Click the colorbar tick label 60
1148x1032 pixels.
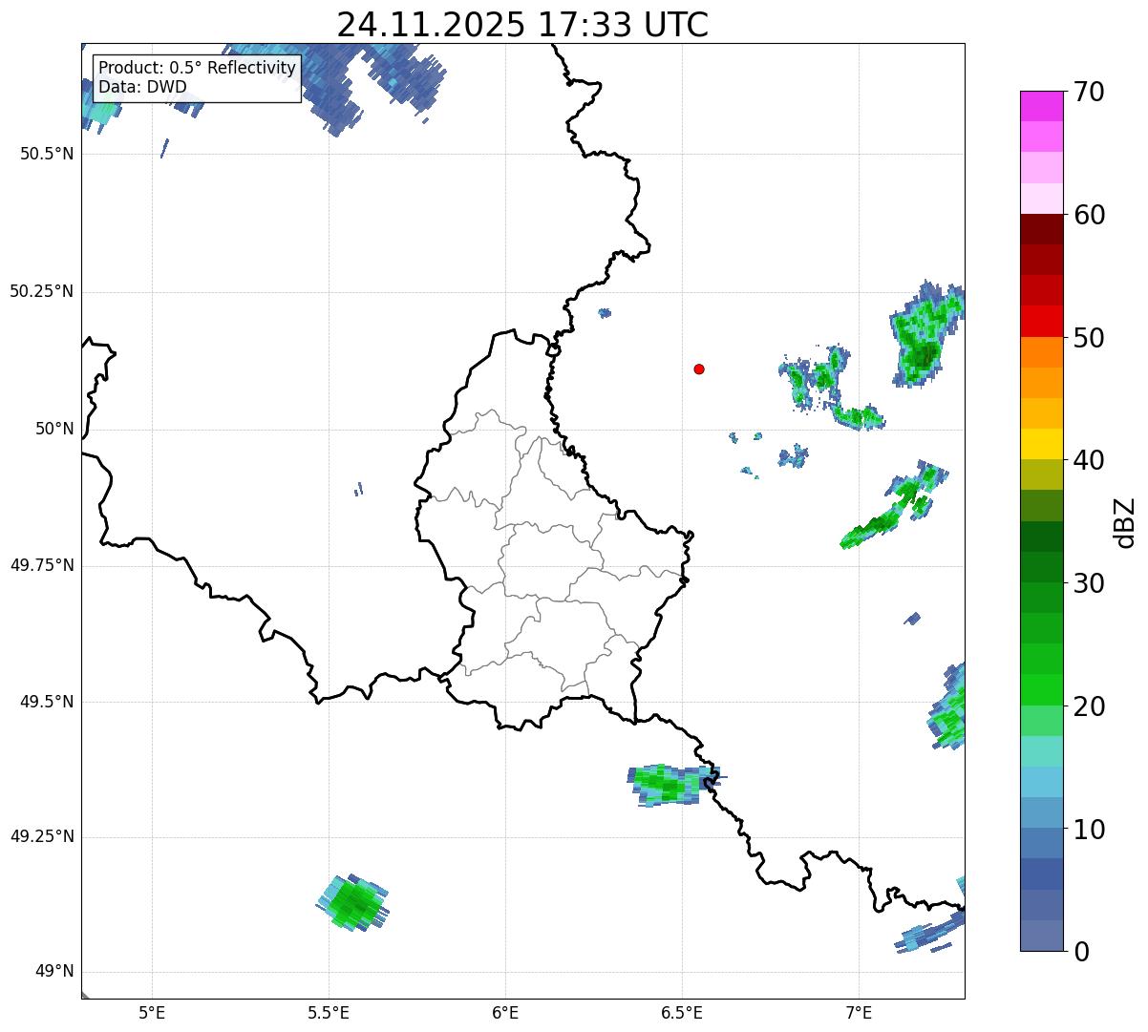(x=1090, y=215)
